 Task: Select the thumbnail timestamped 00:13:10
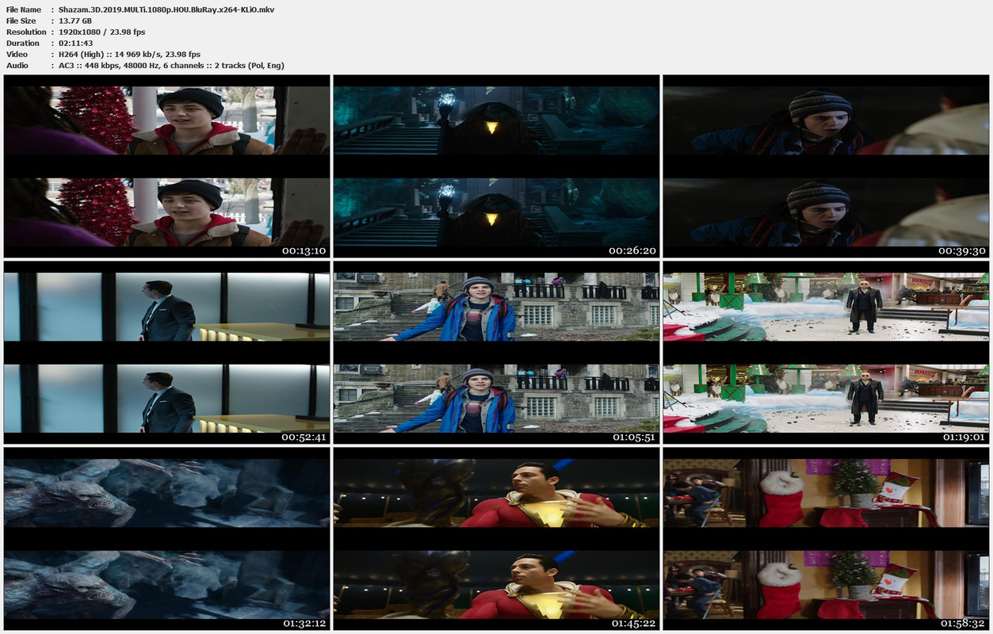coord(166,166)
